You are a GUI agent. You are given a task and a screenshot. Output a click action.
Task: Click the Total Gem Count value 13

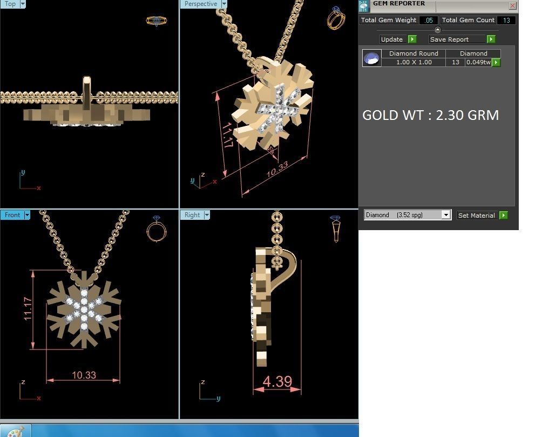506,20
